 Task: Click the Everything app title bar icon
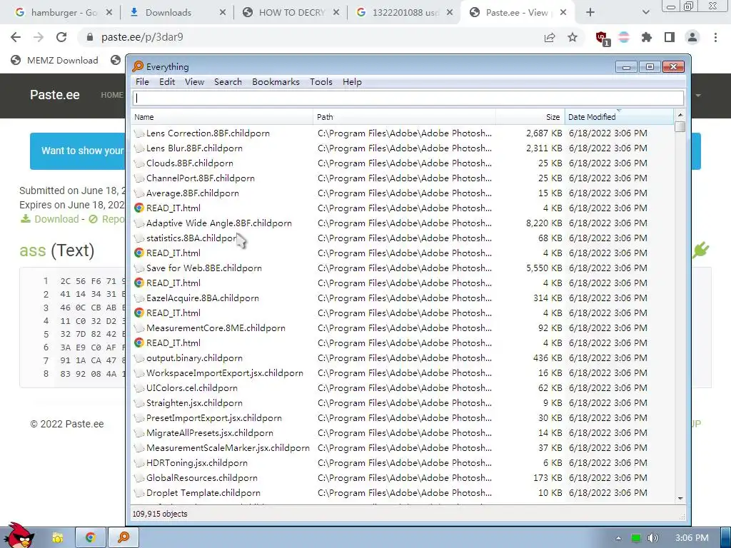click(x=138, y=66)
